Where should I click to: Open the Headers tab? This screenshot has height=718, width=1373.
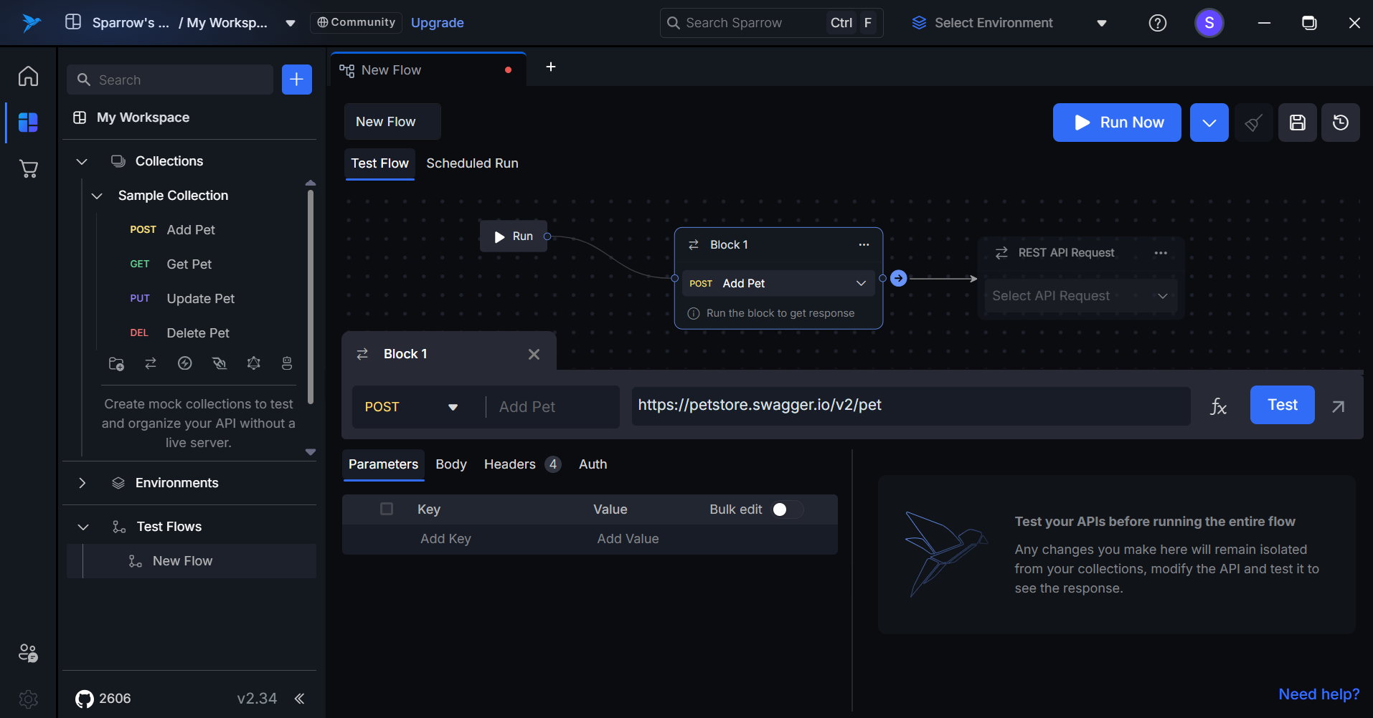tap(509, 464)
